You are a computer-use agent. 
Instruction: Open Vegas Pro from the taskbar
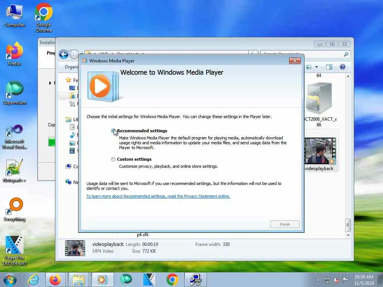pyautogui.click(x=149, y=280)
